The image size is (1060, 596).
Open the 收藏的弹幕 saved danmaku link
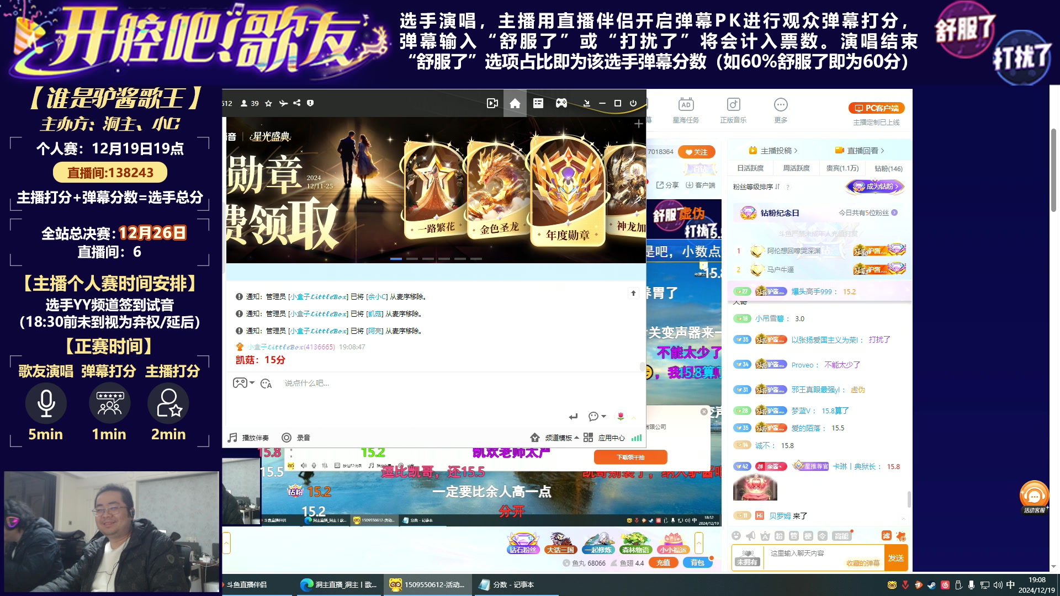pos(863,563)
